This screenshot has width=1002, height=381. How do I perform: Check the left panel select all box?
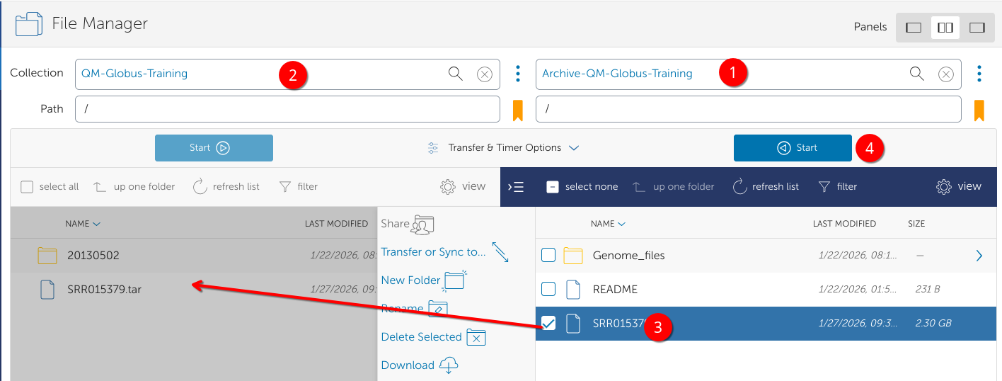pos(27,187)
